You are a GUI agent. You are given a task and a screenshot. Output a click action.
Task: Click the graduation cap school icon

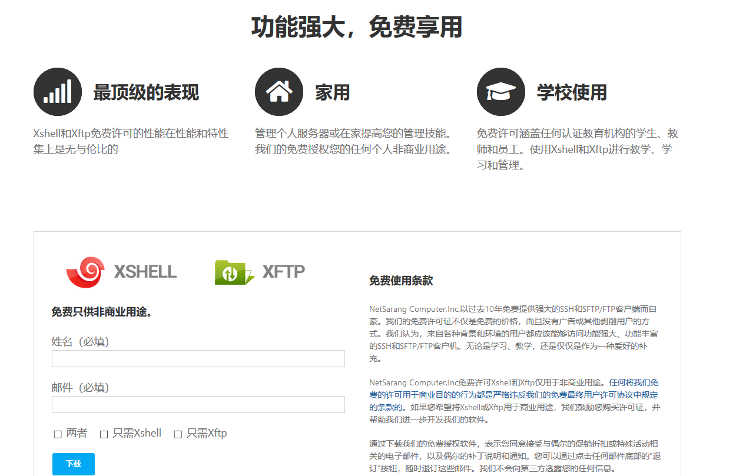click(x=501, y=92)
